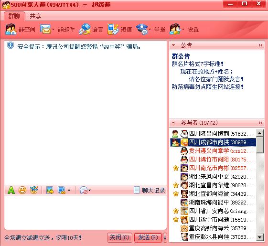Click the 发送(S) send button
This screenshot has height=246, width=268.
pos(148,237)
